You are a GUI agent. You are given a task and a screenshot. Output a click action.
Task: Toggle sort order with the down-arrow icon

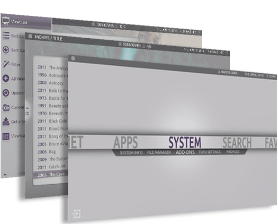[6, 50]
